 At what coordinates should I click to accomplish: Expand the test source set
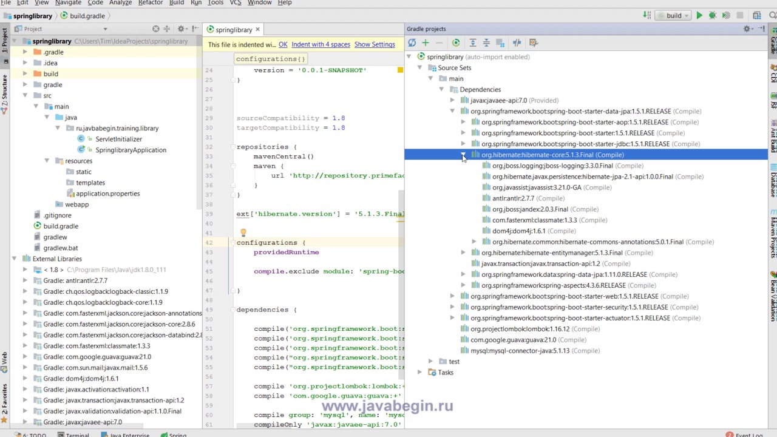point(430,361)
